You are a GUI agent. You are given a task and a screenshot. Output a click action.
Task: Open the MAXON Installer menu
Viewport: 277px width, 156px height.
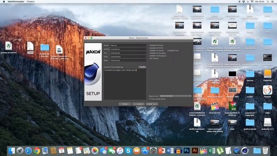pos(16,2)
